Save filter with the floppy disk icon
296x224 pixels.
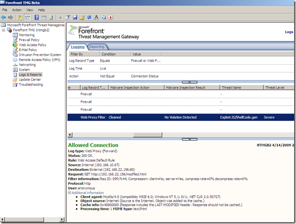tap(75, 18)
